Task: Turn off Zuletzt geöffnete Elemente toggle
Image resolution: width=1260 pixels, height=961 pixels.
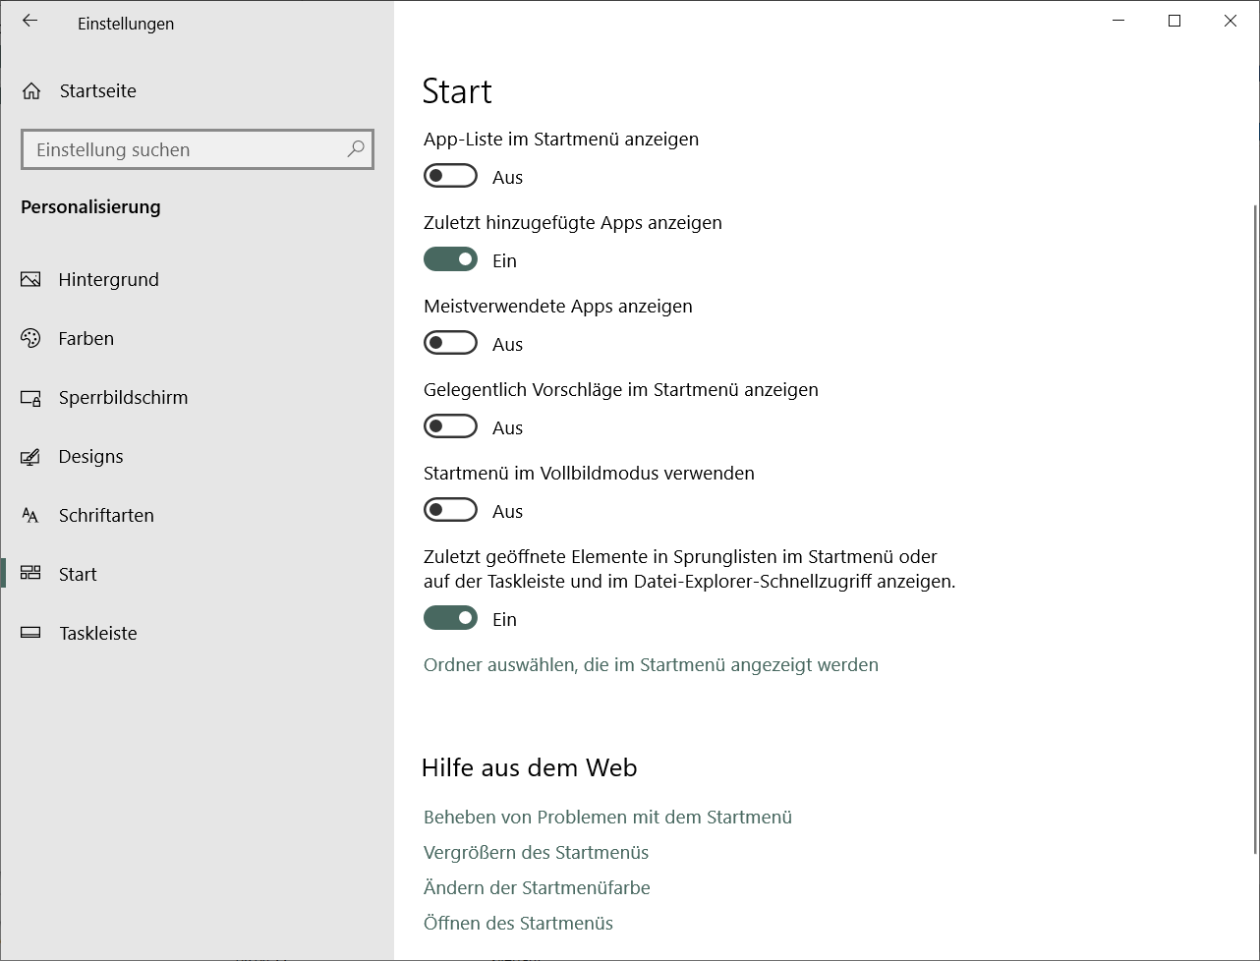Action: [450, 619]
